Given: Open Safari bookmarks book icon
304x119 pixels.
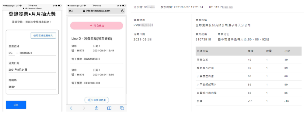Looking at the screenshot, I should tap(109, 108).
